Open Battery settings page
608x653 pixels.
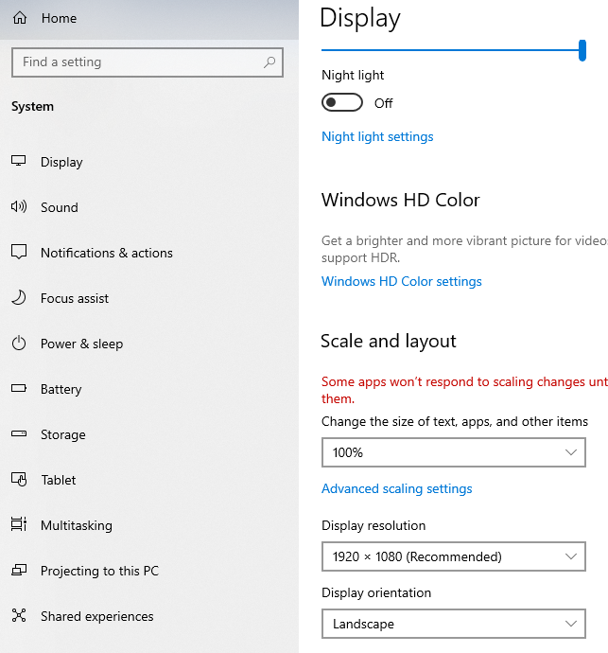[x=61, y=389]
